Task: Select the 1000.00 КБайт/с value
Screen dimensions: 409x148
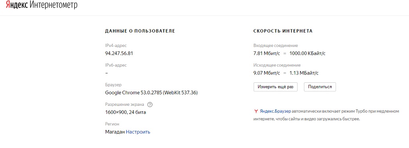Action: [308, 53]
